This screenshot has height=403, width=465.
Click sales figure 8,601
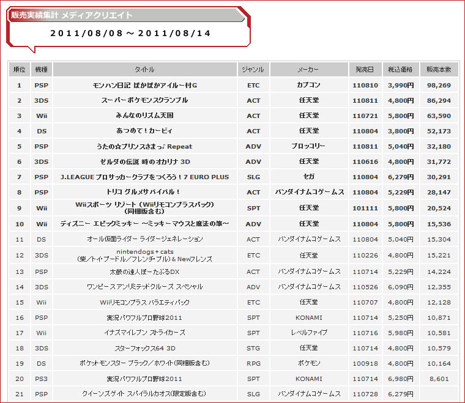439,379
